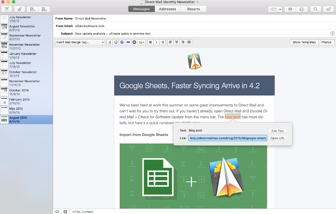Select July Newsletter 1/18/12 message
The image size is (336, 214).
coord(27,19)
